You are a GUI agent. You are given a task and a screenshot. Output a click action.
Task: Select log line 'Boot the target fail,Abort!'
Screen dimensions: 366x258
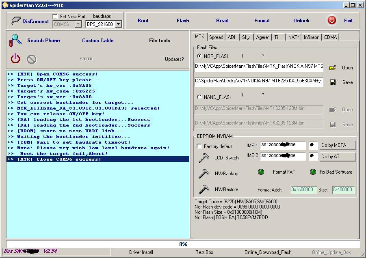click(x=98, y=154)
